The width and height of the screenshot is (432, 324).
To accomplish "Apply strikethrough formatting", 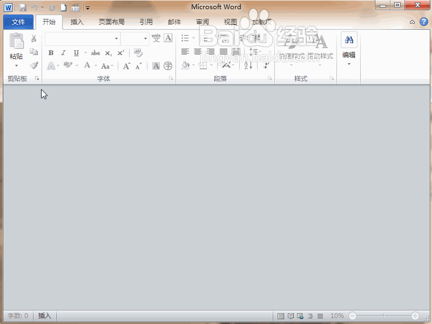I will coord(96,52).
